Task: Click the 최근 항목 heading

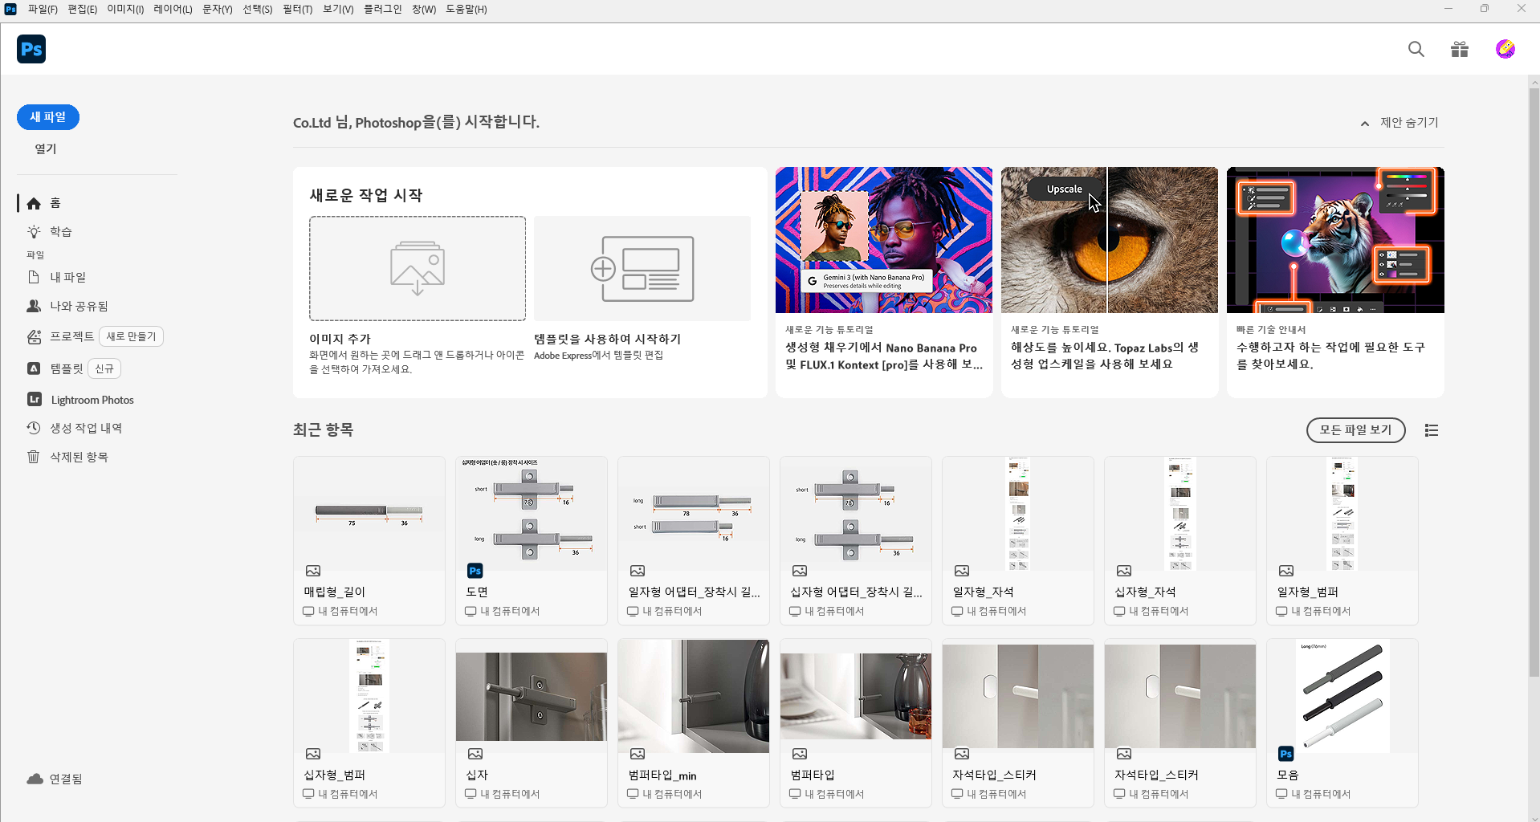Action: (x=323, y=429)
